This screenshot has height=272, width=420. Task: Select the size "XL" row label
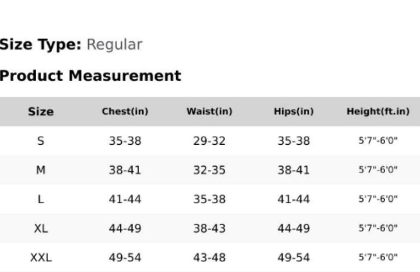pos(41,228)
